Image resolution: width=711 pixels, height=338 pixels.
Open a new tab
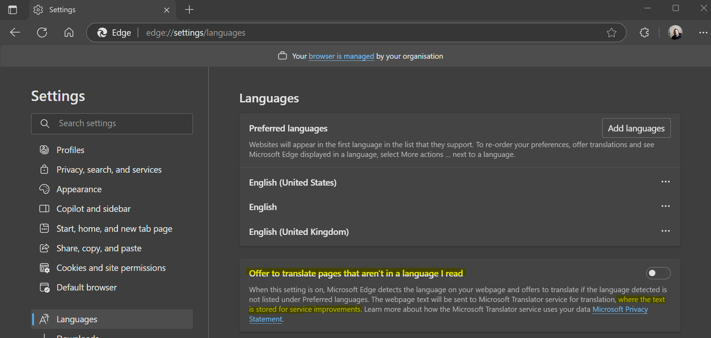click(189, 10)
